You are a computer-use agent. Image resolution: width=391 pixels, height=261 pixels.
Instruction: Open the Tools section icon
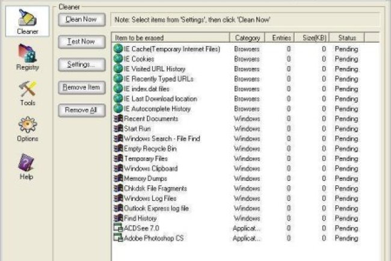[28, 89]
